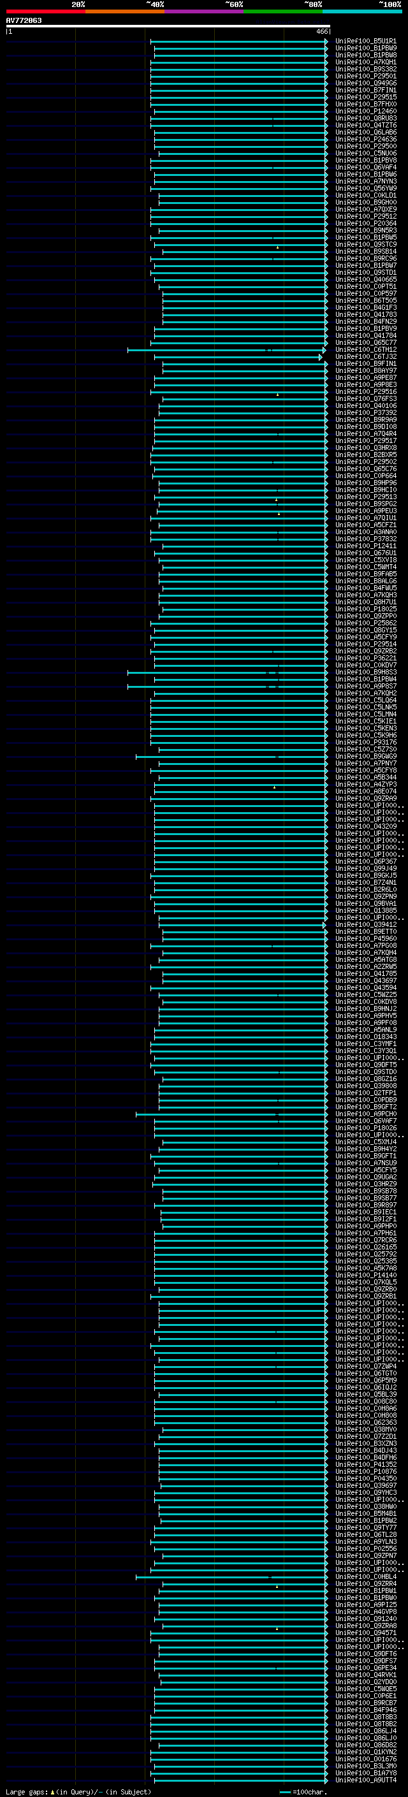Select the UniRef100_Q6P367 label
This screenshot has height=1797, width=408.
(365, 862)
